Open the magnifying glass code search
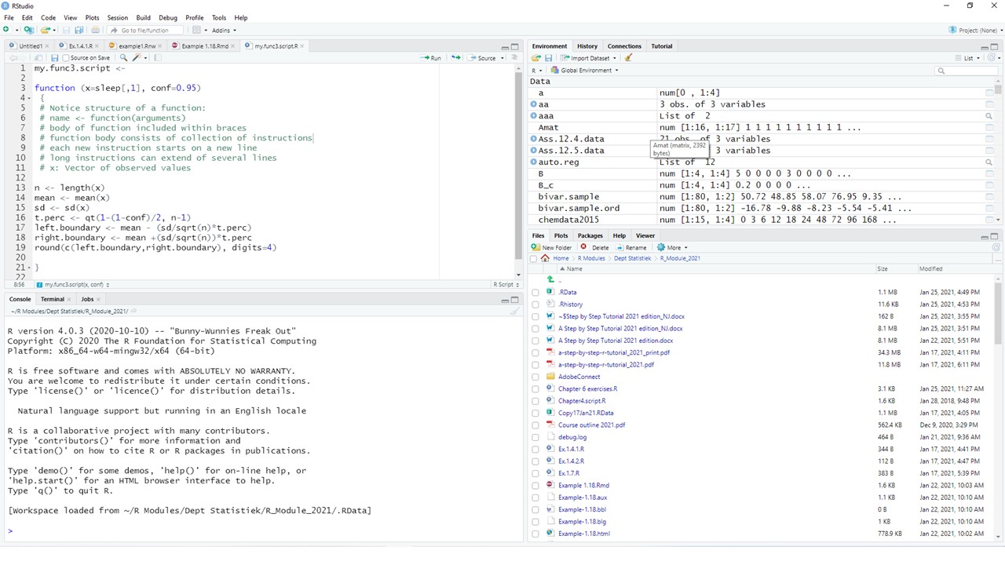 coord(123,57)
